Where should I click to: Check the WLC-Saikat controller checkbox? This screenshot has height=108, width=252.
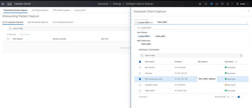coord(140,68)
